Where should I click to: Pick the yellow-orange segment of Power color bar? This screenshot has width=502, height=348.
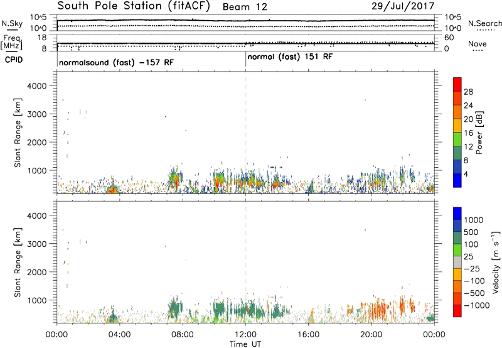(457, 126)
